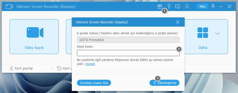
Task: Close the registration dialog
Action: tap(177, 22)
